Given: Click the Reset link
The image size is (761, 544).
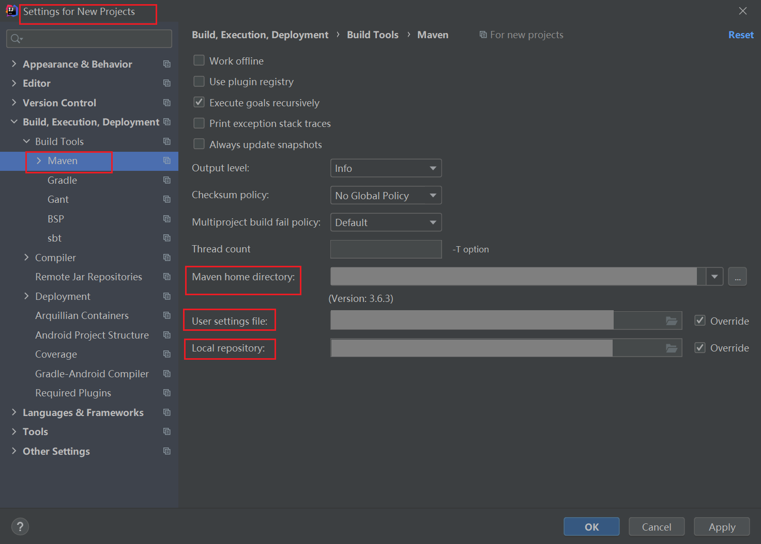Looking at the screenshot, I should (x=740, y=35).
